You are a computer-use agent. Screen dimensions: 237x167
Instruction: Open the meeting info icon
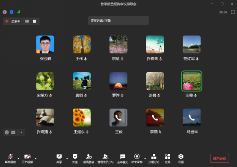click(5, 12)
